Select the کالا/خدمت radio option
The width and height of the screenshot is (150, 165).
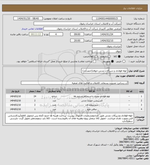[x=96, y=56]
